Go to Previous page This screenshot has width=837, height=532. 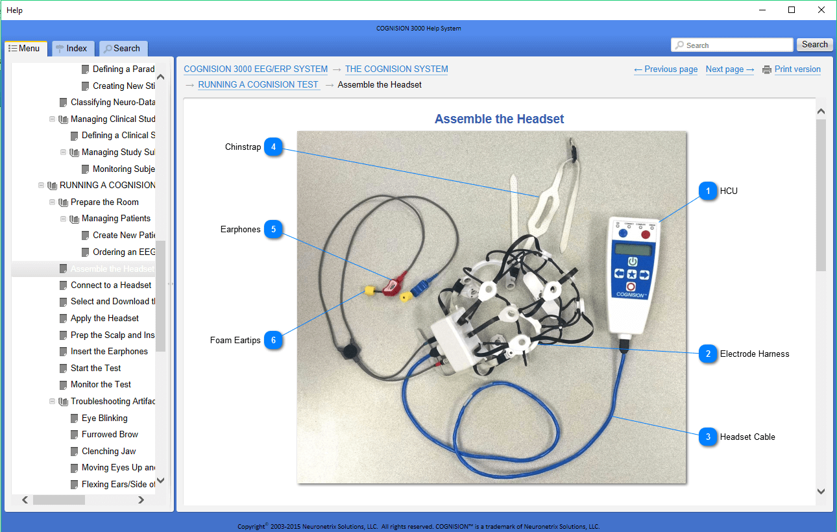pyautogui.click(x=666, y=69)
